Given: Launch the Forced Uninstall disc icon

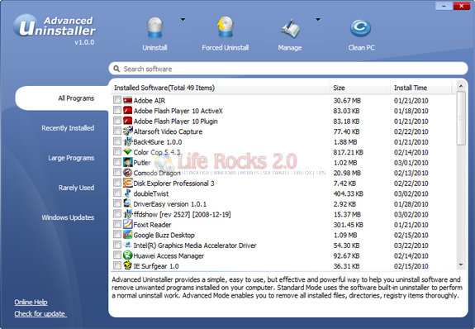Looking at the screenshot, I should 225,26.
